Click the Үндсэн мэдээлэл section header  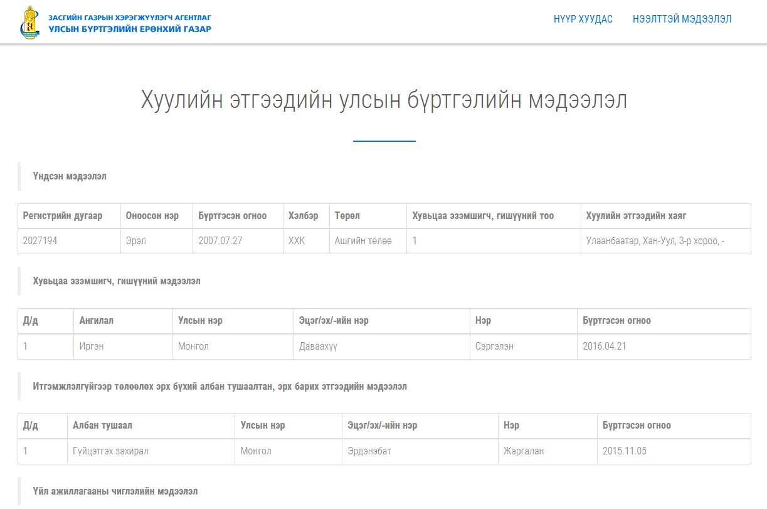click(x=70, y=176)
